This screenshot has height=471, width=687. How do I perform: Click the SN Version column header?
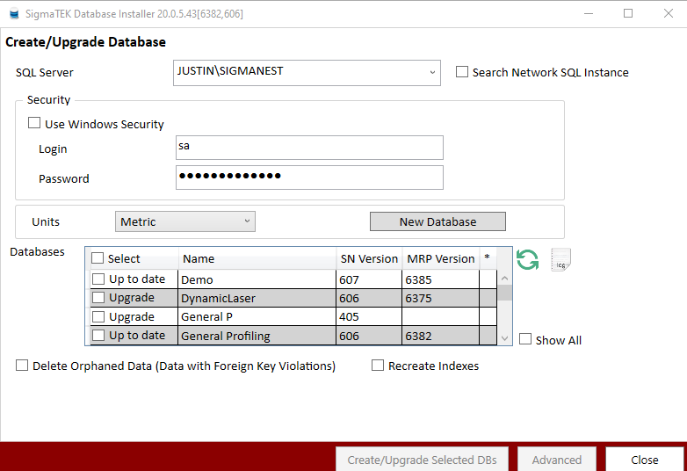pyautogui.click(x=369, y=258)
